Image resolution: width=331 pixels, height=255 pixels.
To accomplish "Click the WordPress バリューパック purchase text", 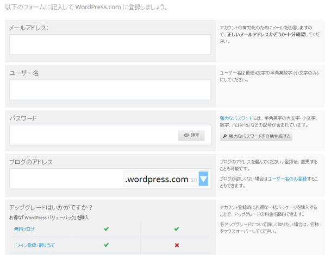I will click(49, 218).
